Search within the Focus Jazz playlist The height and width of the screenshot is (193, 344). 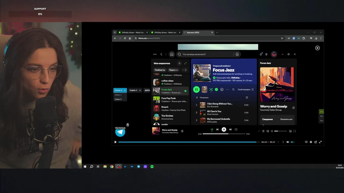tap(233, 90)
